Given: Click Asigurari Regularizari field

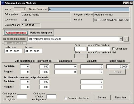Looking at the screenshot, I should [x=66, y=72].
